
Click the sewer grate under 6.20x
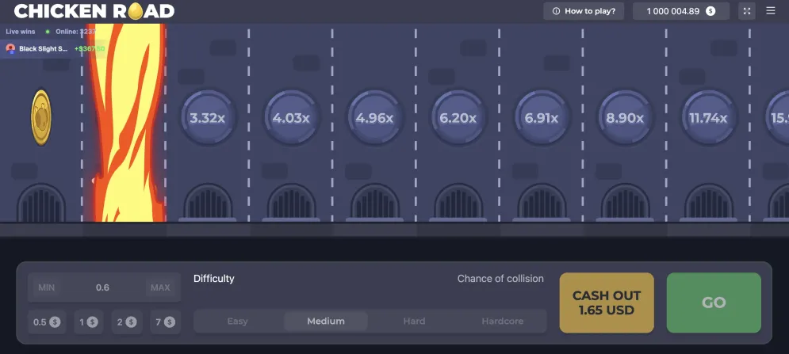click(458, 203)
